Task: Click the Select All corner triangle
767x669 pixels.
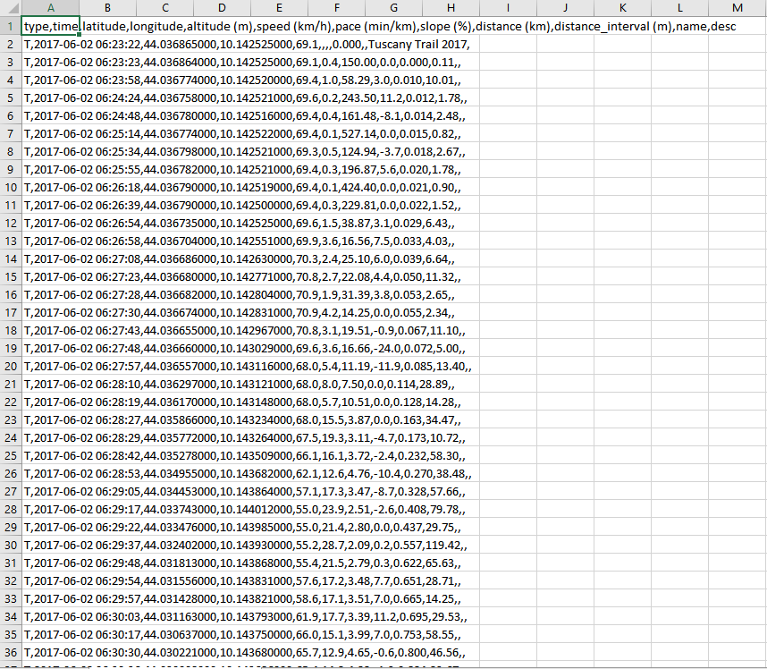Action: 13,8
